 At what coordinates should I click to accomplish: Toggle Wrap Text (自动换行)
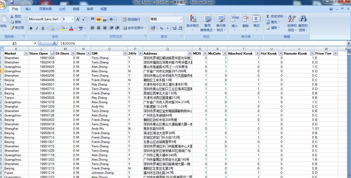[x=131, y=19]
